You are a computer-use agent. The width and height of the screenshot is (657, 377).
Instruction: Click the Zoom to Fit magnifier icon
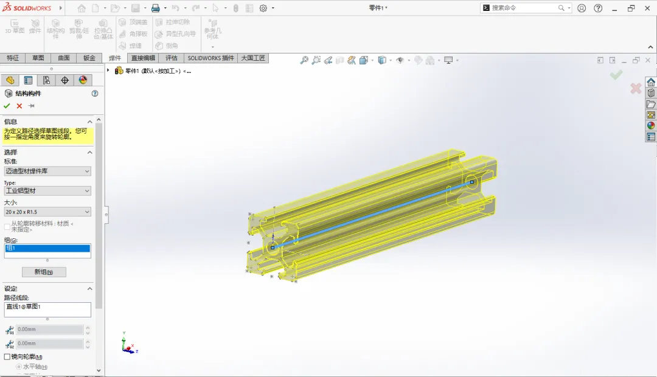click(x=304, y=60)
